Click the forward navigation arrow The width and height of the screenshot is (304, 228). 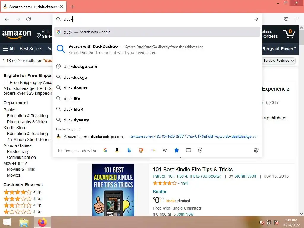coord(18,19)
